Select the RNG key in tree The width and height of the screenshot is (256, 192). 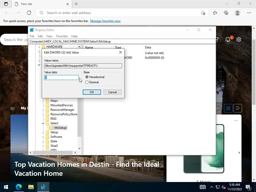[x=53, y=119]
